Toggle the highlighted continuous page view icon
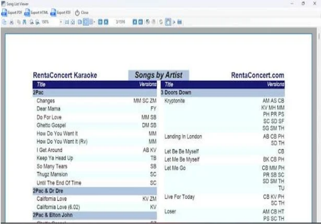Image resolution: width=321 pixels, height=224 pixels. point(86,22)
